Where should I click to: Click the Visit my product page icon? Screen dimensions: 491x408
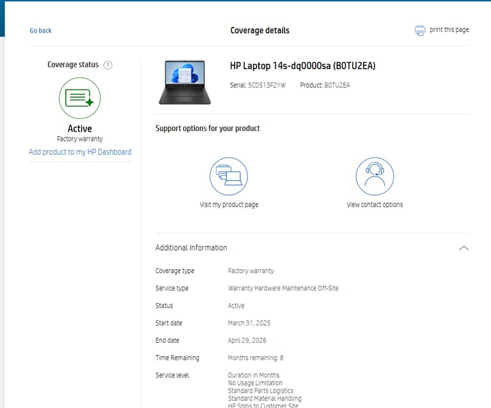pos(229,177)
